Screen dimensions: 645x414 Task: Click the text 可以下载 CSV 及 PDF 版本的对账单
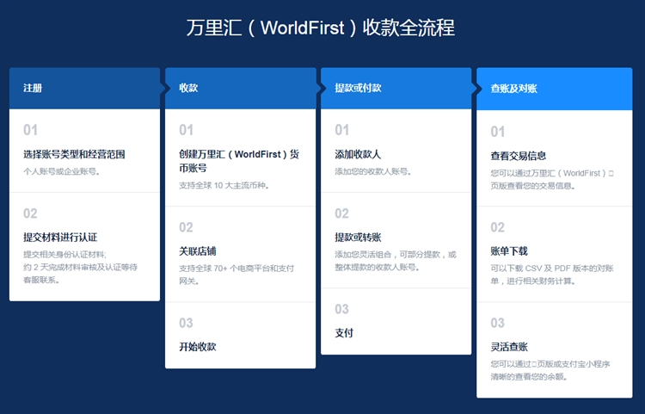551,275
